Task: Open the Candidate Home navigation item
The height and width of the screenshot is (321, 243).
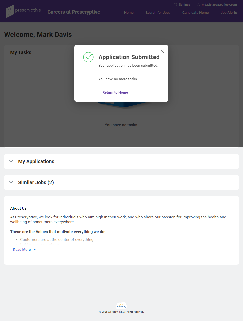Action: coord(195,13)
